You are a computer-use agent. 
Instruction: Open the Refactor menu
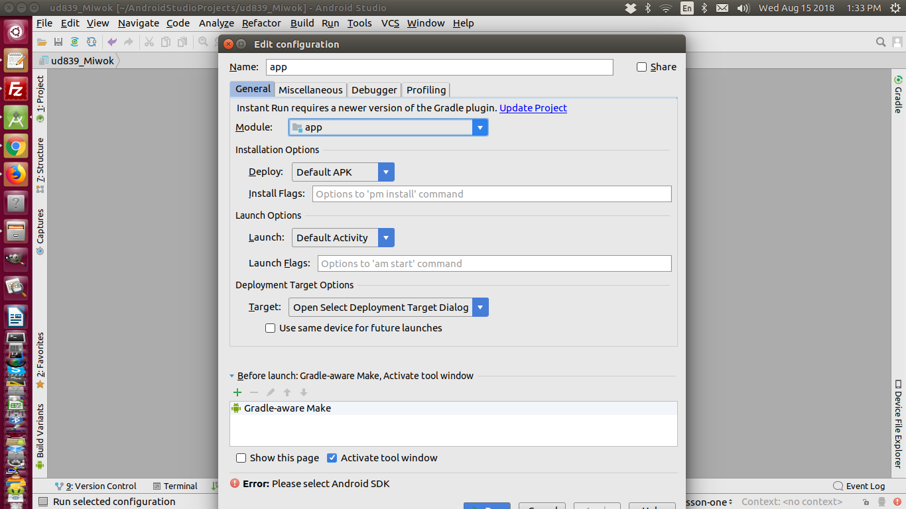[x=261, y=23]
